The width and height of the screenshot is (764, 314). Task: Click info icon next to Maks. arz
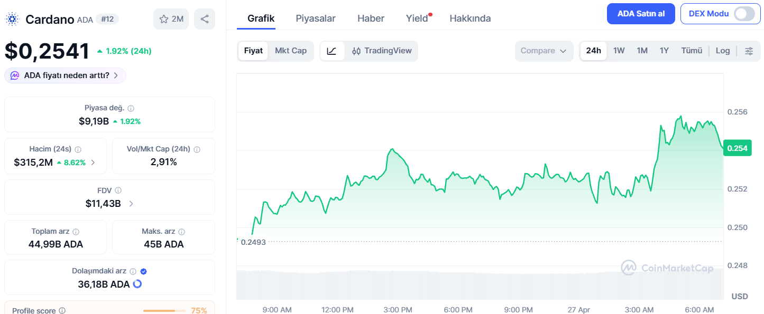point(182,232)
